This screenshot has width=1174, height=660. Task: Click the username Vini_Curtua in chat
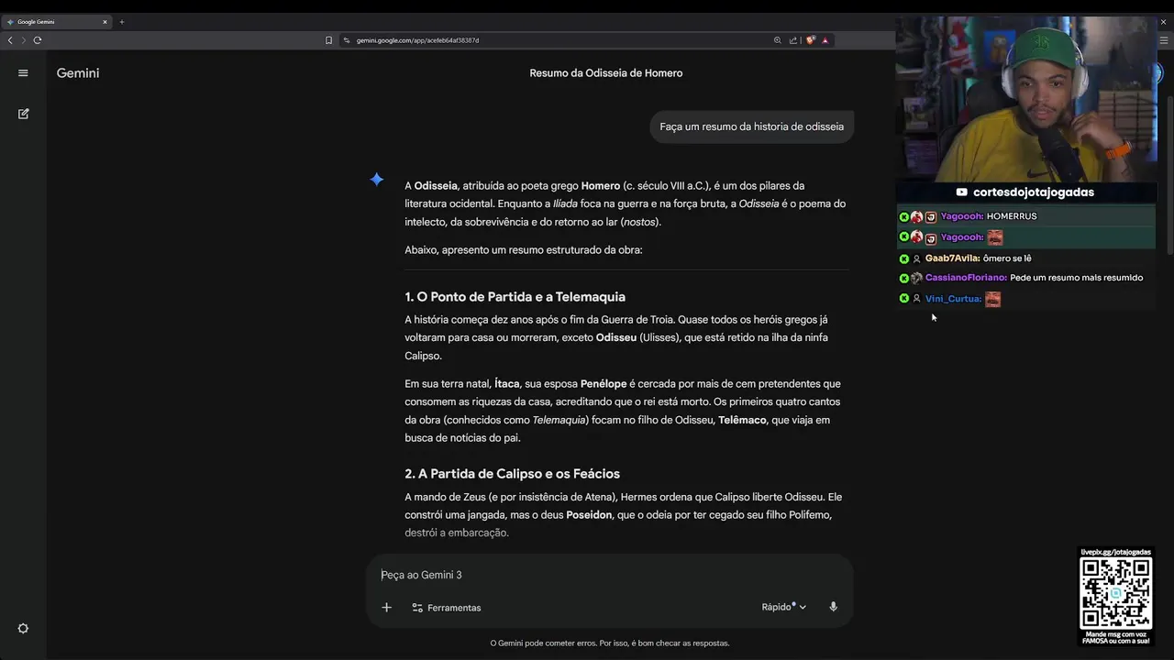pos(953,299)
